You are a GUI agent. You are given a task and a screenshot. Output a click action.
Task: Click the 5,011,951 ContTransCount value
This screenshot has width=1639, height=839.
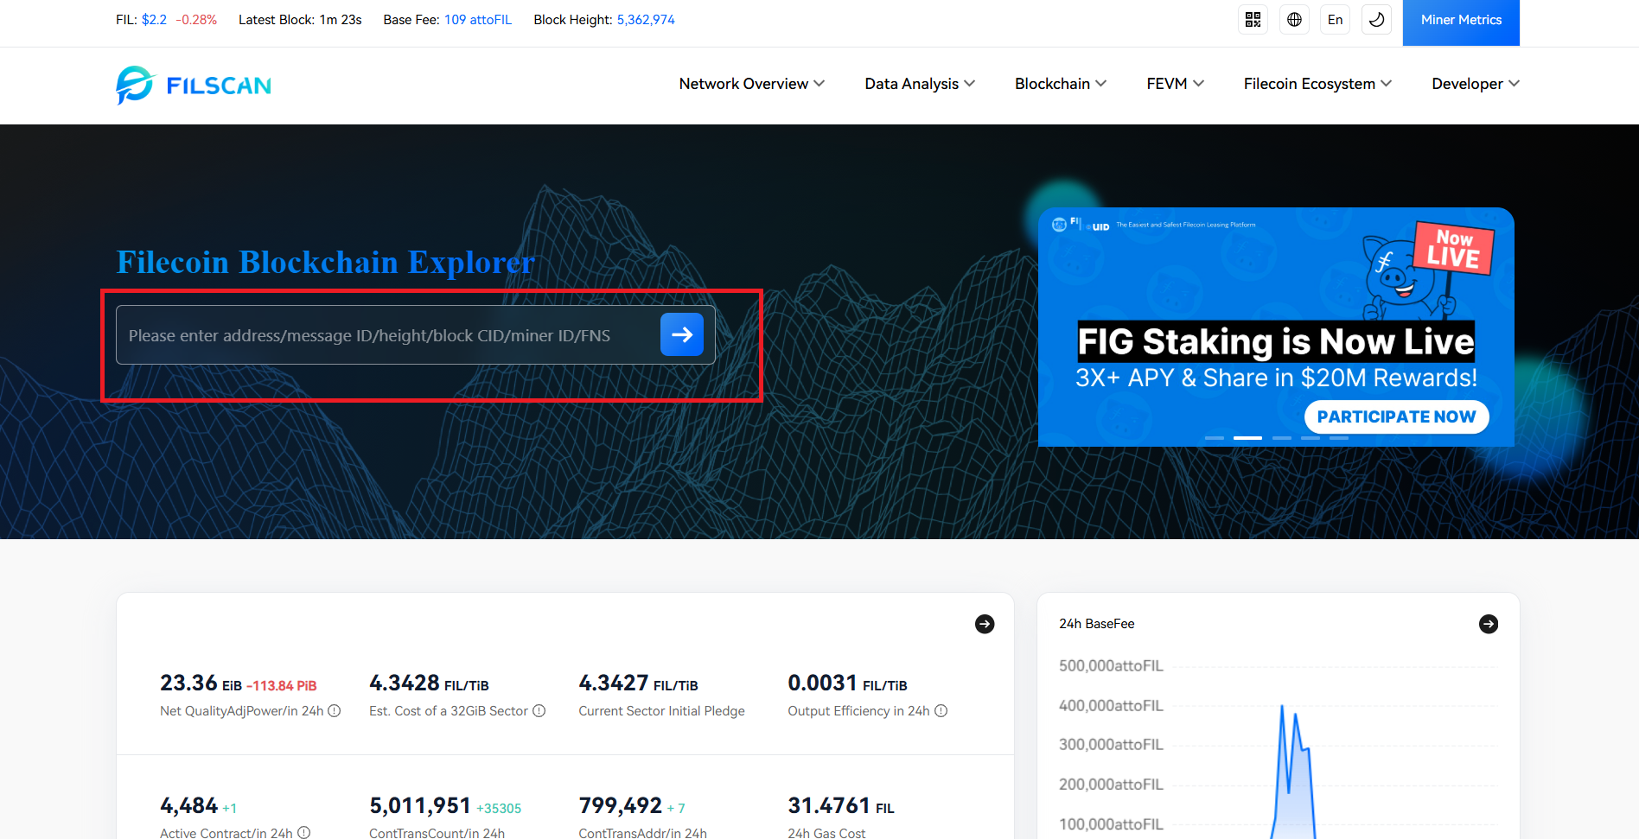pyautogui.click(x=420, y=806)
